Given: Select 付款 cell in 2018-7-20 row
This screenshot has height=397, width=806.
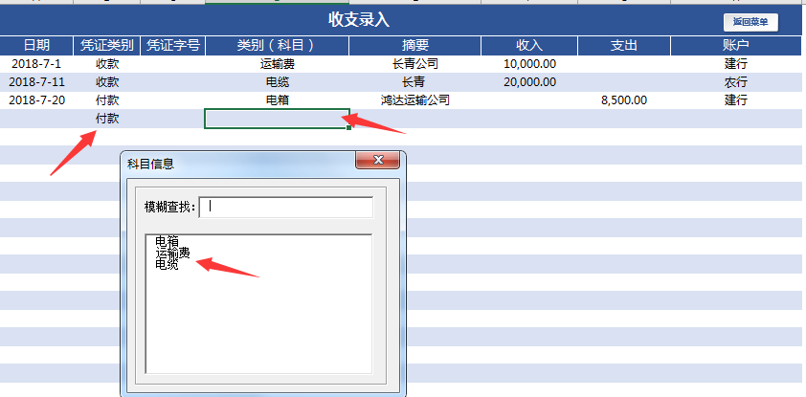Looking at the screenshot, I should pyautogui.click(x=107, y=100).
